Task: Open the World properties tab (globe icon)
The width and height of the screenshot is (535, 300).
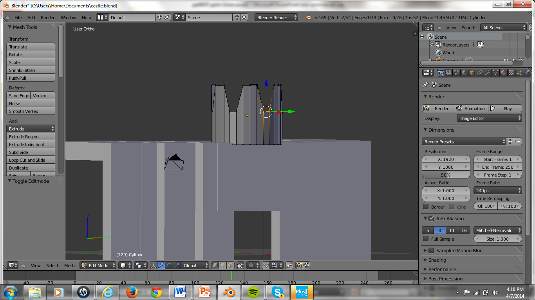Action: 464,73
